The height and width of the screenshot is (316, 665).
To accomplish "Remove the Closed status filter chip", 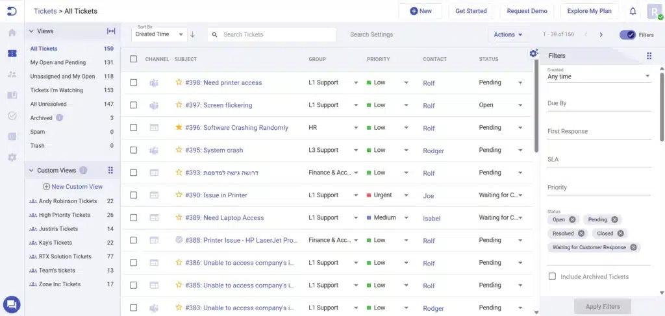I will [x=620, y=234].
